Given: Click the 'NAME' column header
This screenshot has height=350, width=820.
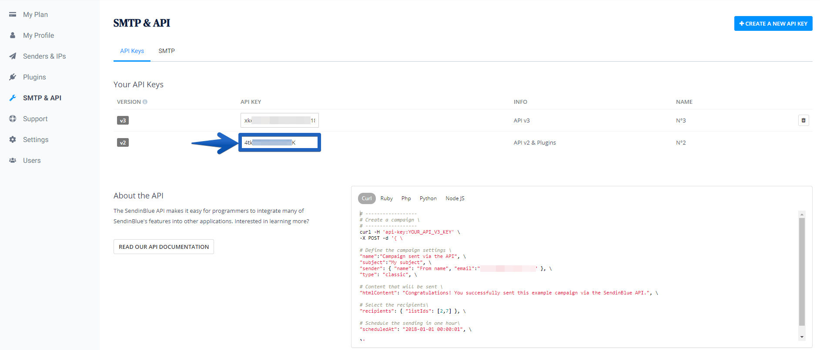Looking at the screenshot, I should (684, 102).
